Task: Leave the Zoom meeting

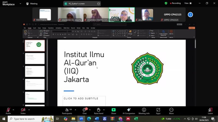Action: (210, 111)
